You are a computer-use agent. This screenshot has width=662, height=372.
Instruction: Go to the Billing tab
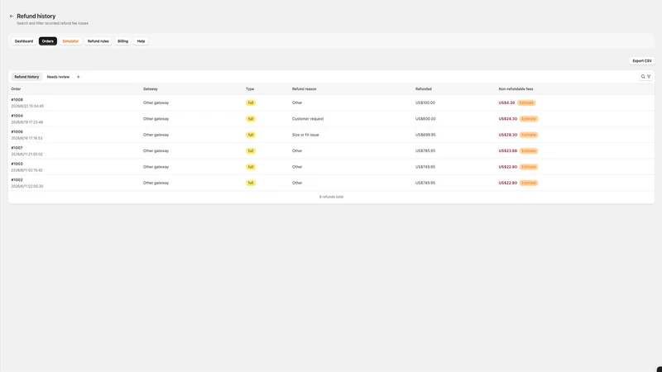tap(122, 41)
